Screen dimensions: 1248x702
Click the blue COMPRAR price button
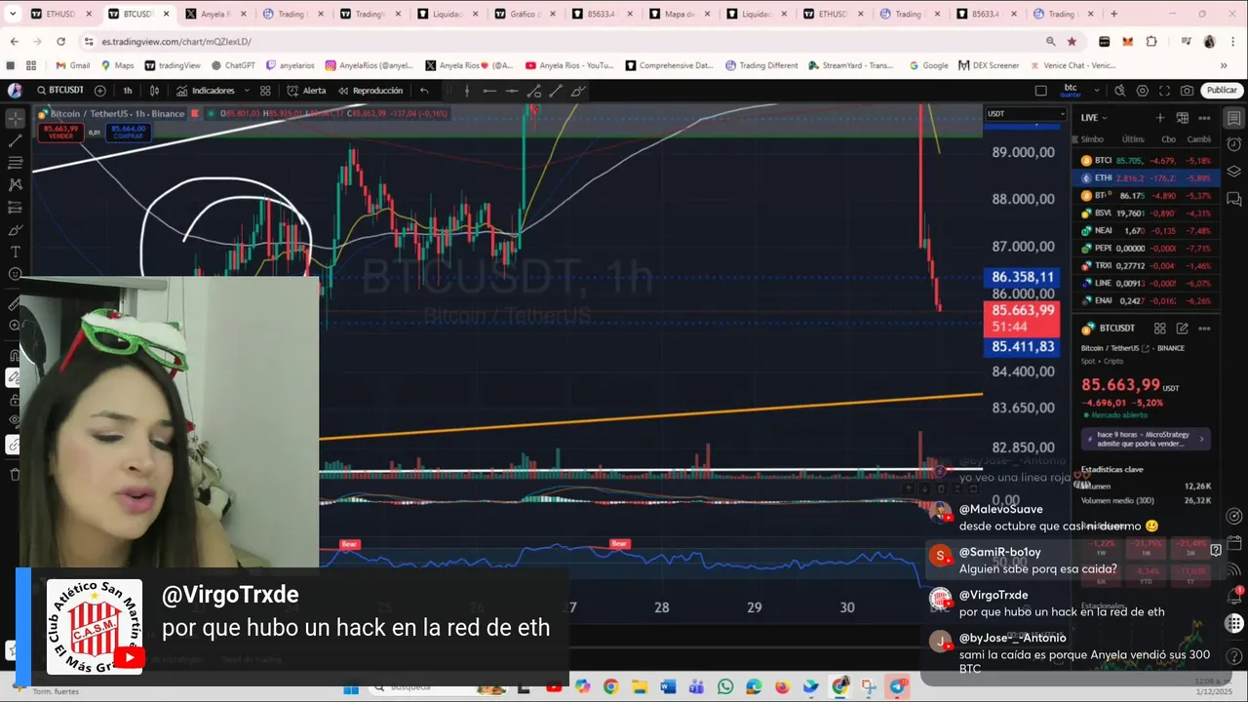coord(128,132)
